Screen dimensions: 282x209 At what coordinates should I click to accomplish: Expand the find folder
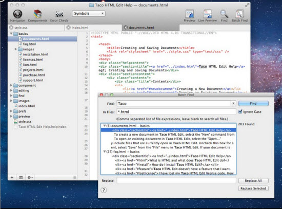tap(11, 96)
